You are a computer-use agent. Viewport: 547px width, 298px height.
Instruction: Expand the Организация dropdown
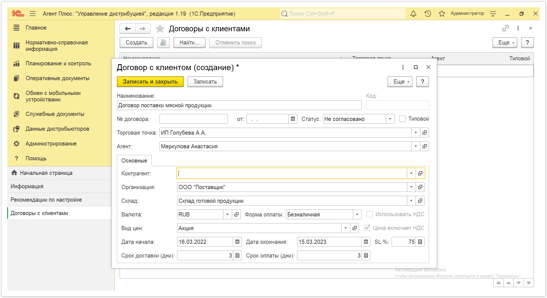click(x=411, y=187)
